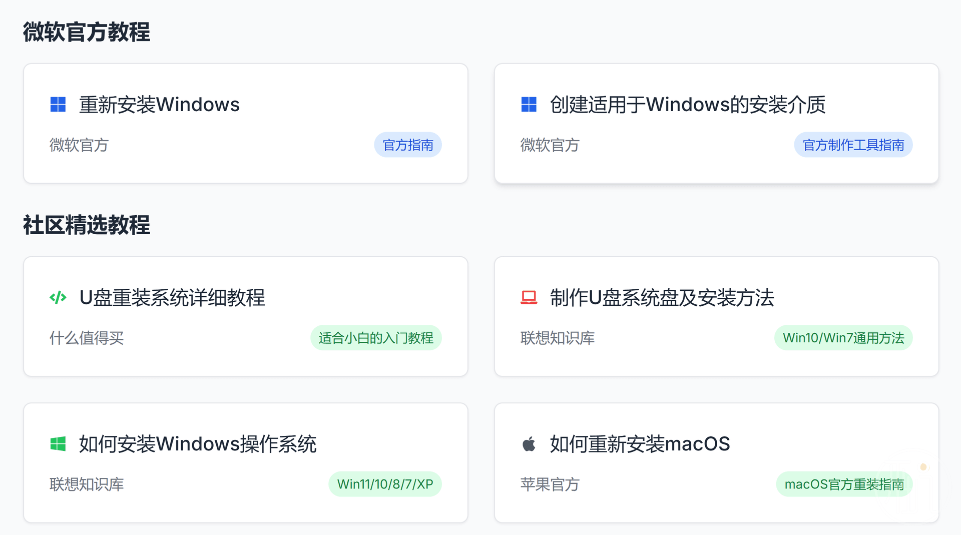Open 如何安装Windows操作系统 guide
Screen dimensions: 961x535
pos(198,444)
